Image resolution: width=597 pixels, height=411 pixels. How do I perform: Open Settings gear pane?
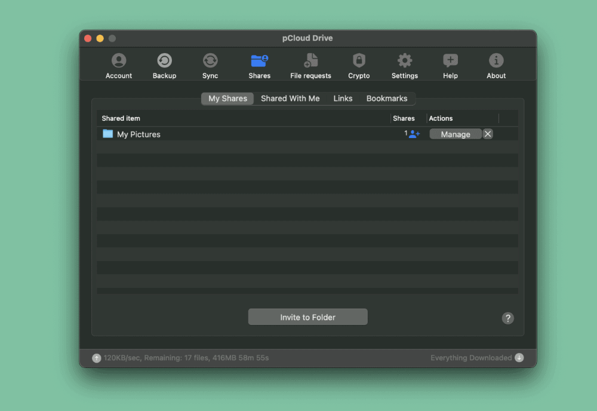click(x=405, y=66)
